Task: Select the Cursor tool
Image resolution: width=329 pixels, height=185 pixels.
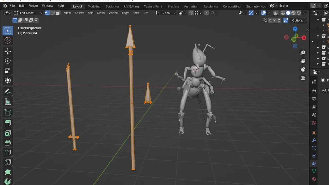Action: 8,40
